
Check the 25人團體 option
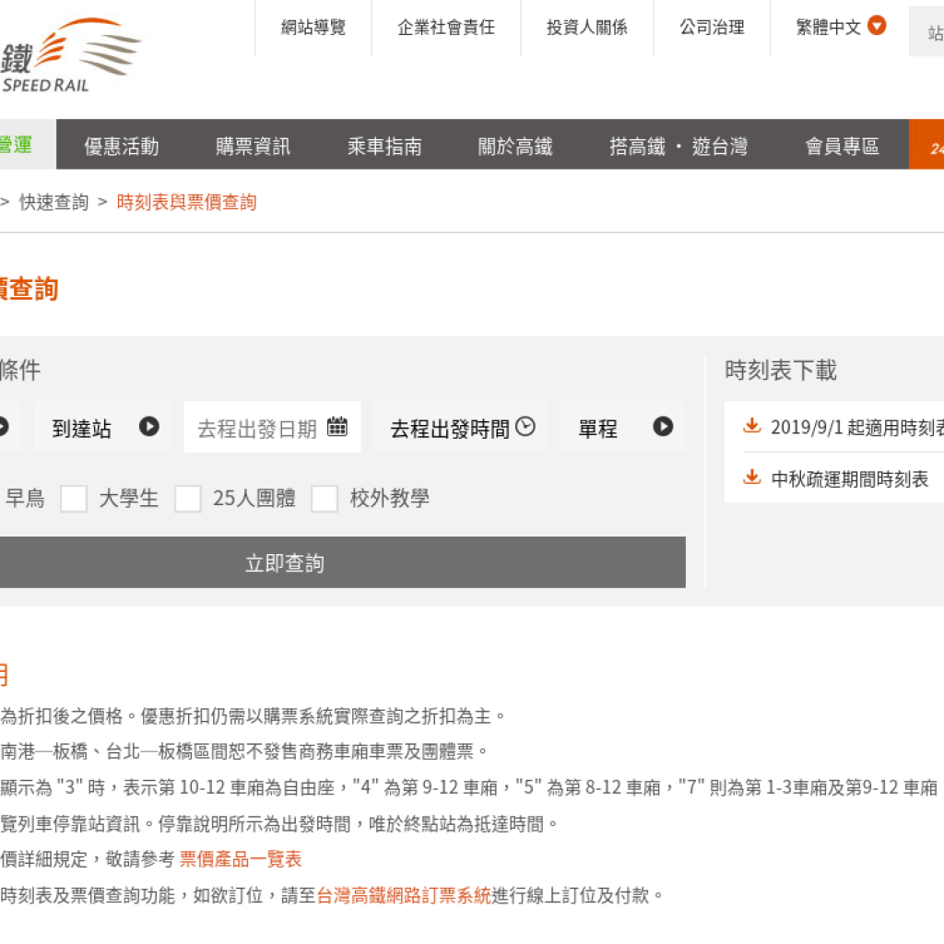tap(188, 498)
